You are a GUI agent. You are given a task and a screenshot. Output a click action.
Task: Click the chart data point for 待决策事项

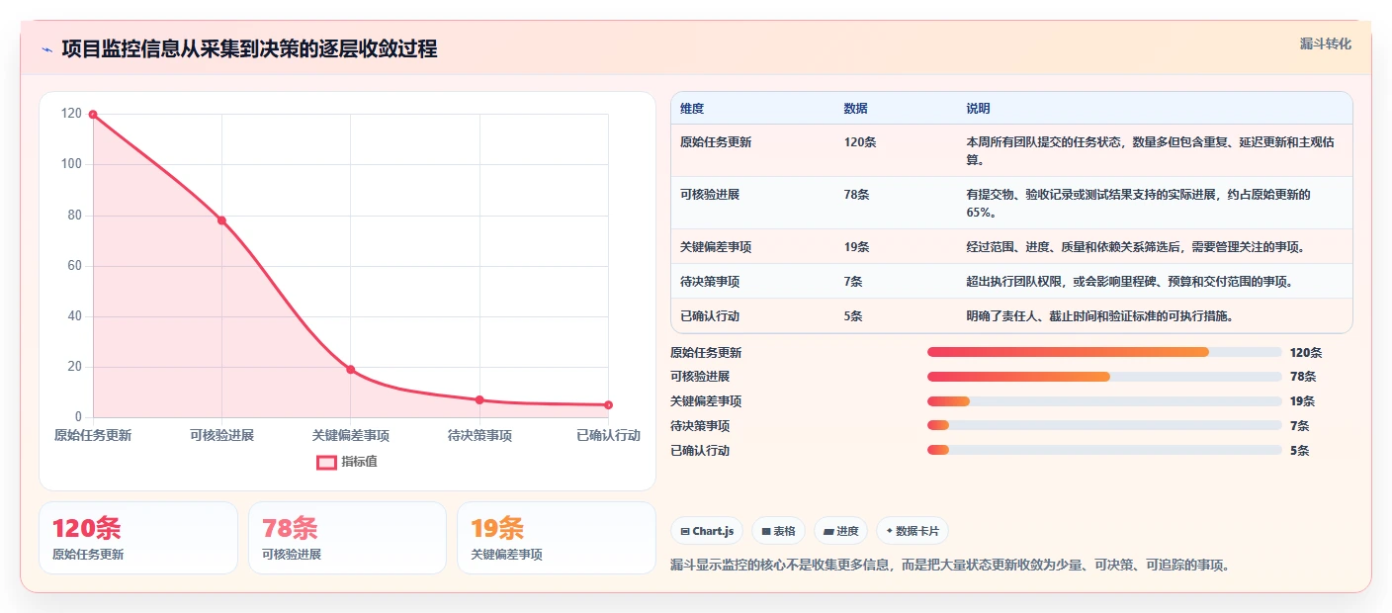coord(479,400)
